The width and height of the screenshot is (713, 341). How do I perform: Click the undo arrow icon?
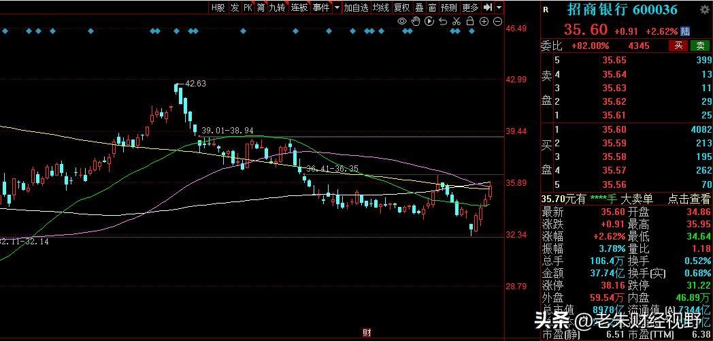pyautogui.click(x=443, y=21)
